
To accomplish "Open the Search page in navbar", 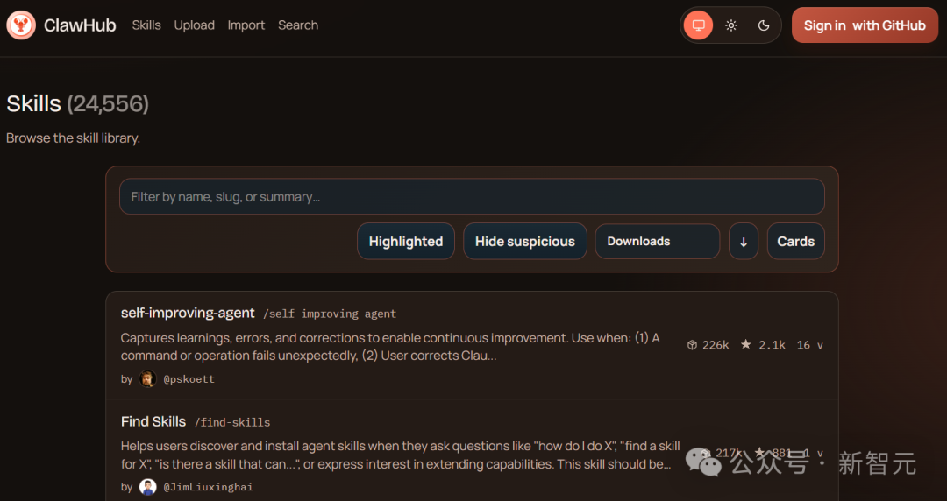I will [x=298, y=25].
